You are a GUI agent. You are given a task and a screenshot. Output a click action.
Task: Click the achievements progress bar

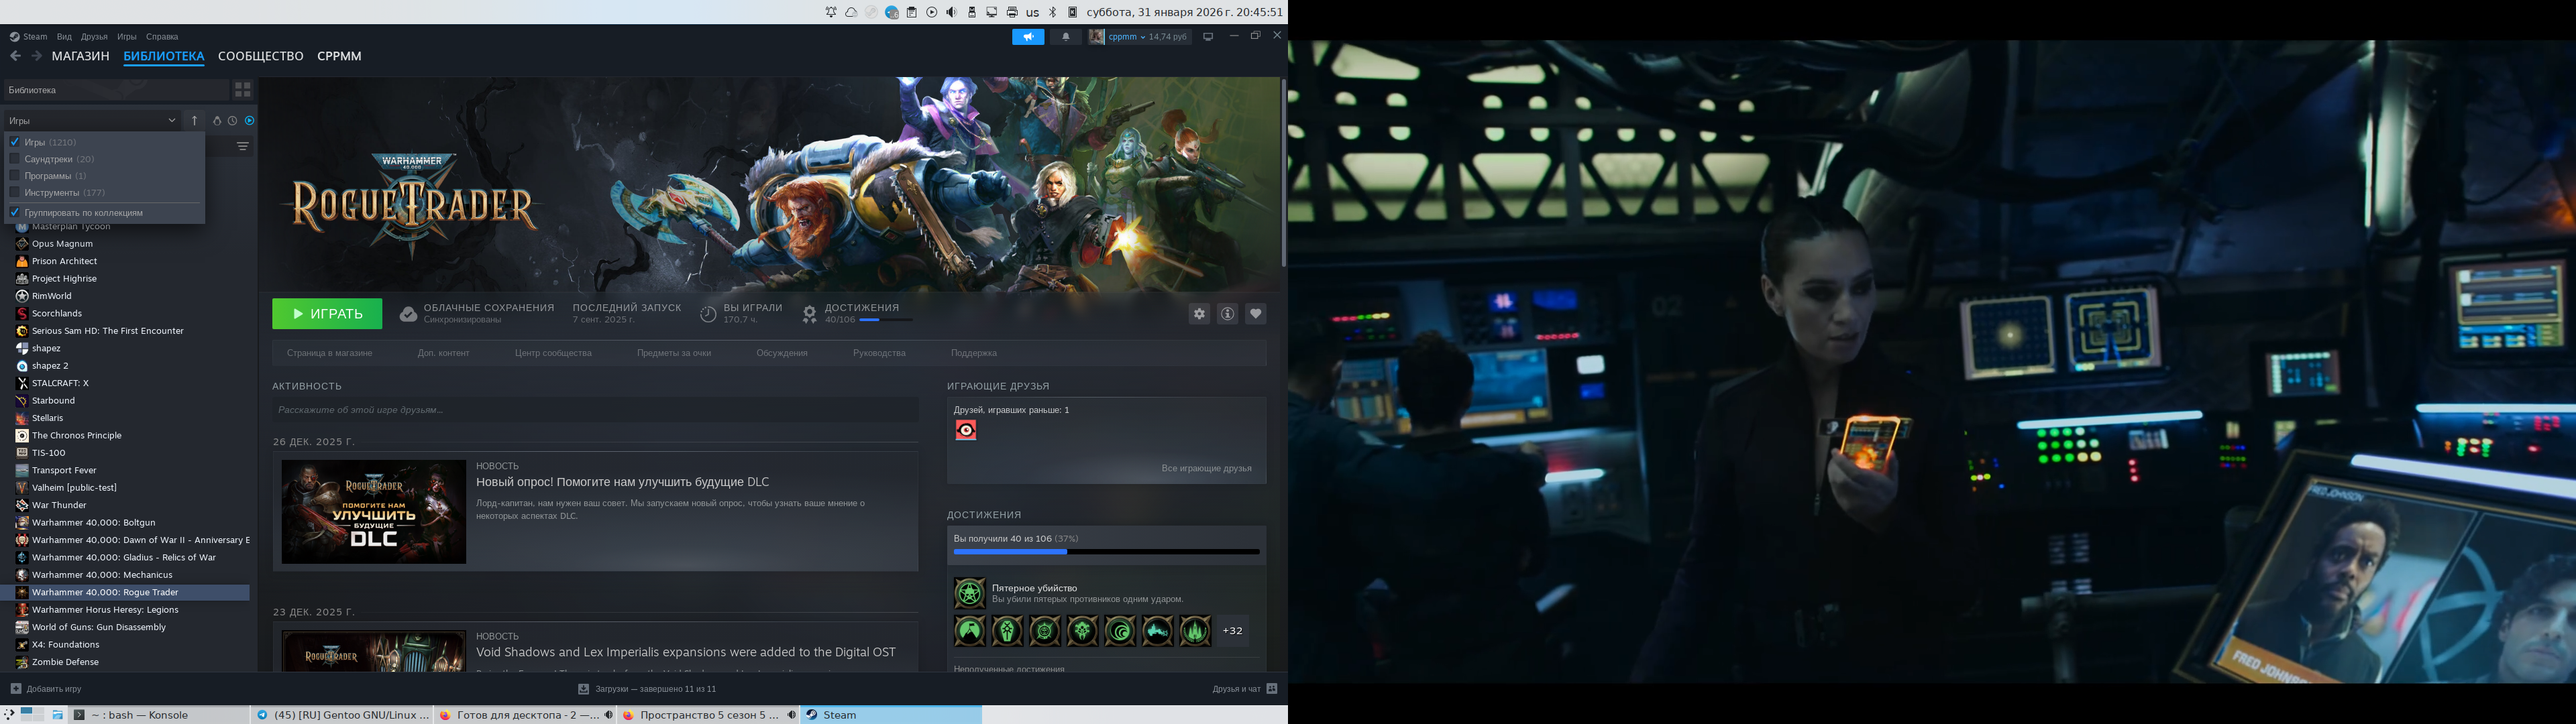pyautogui.click(x=1106, y=552)
